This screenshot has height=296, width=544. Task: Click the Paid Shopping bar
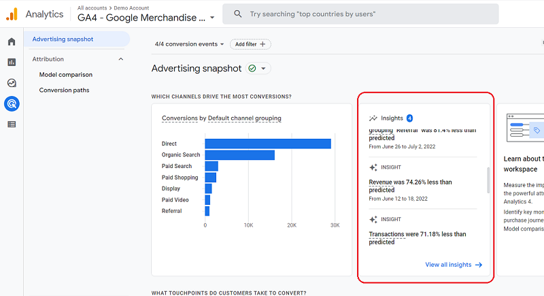pyautogui.click(x=211, y=178)
